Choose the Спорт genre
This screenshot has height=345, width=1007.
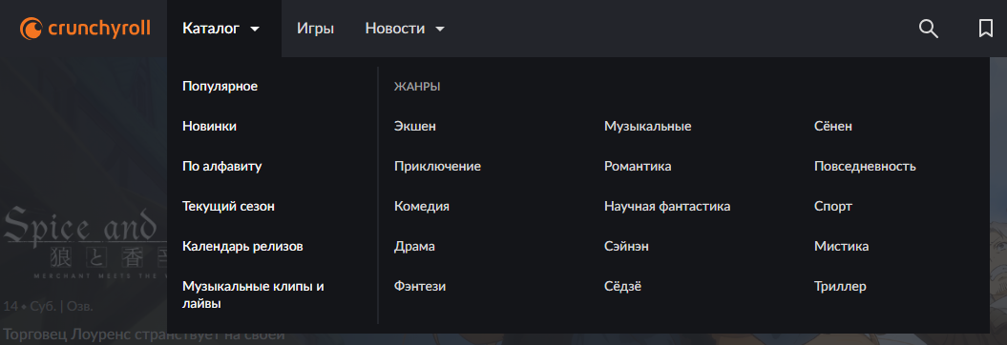833,207
